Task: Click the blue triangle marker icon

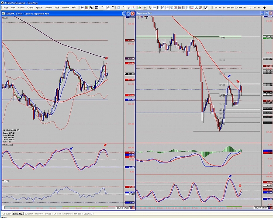Action: pos(129,8)
